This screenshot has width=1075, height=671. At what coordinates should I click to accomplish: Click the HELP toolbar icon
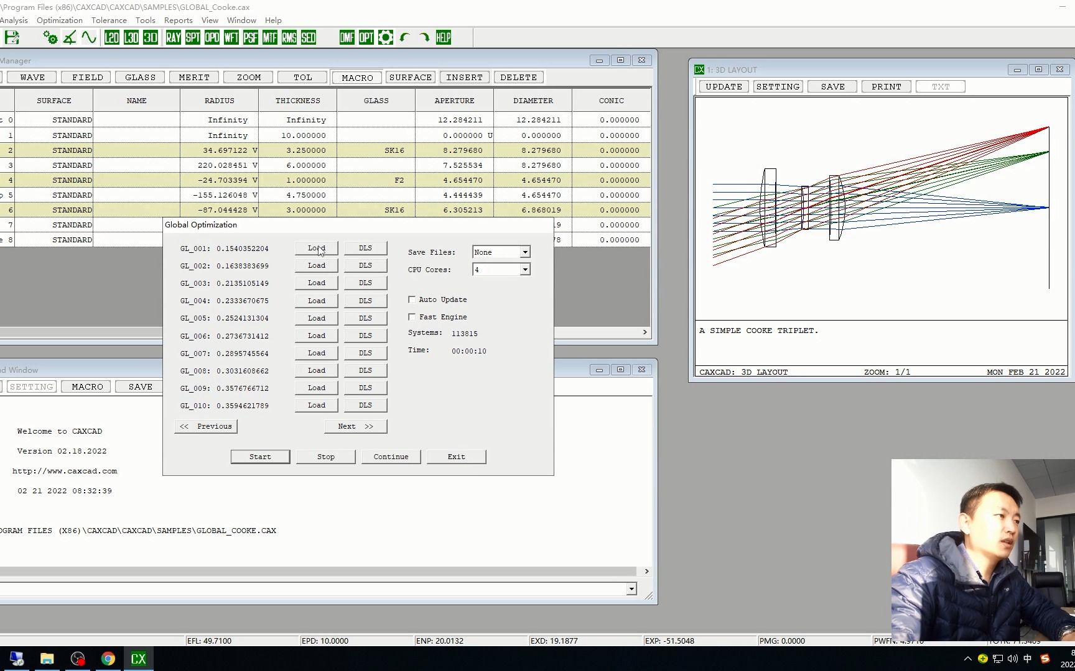(444, 37)
